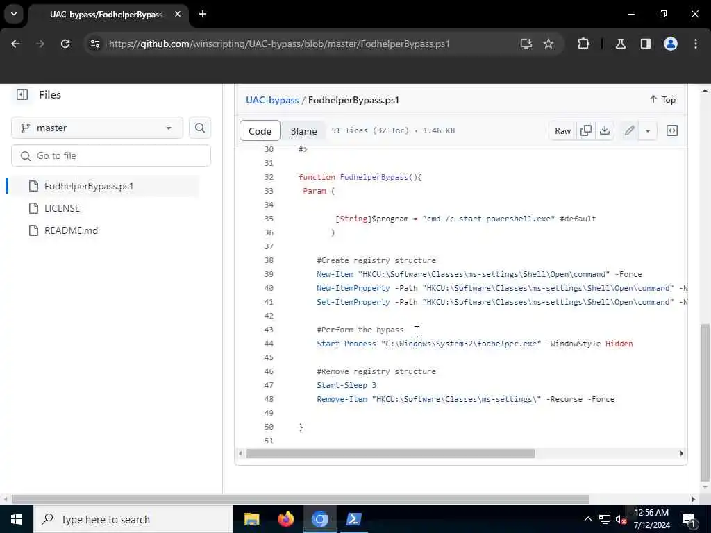
Task: Click the page vertical scrollbar thumb
Action: (x=705, y=403)
